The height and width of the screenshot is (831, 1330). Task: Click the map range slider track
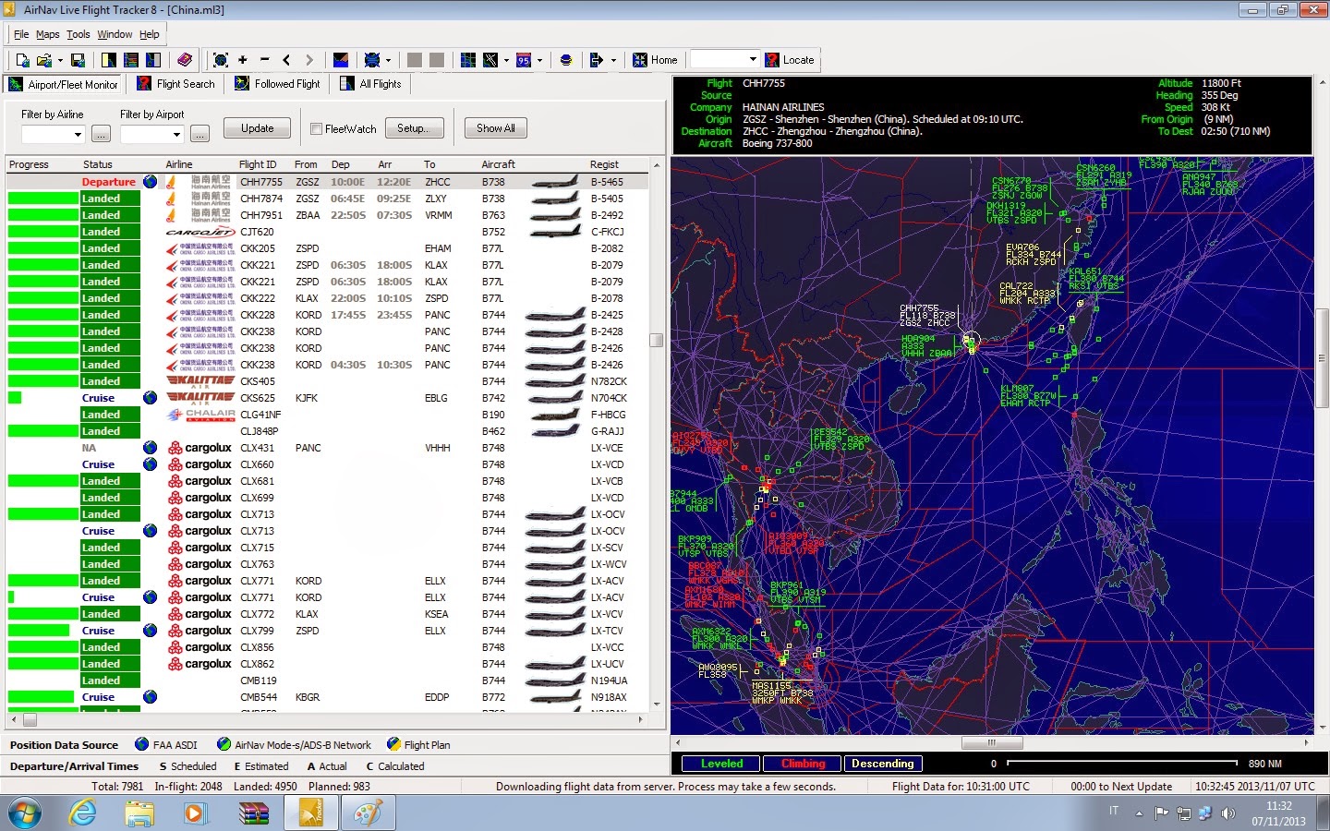click(x=1120, y=764)
